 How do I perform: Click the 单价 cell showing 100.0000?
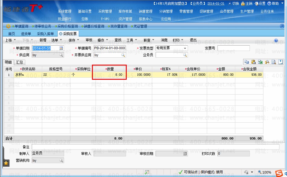[x=138, y=75]
